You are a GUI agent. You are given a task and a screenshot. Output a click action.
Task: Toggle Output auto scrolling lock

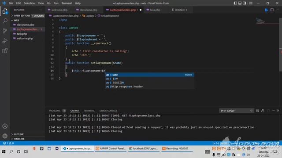click(x=263, y=111)
